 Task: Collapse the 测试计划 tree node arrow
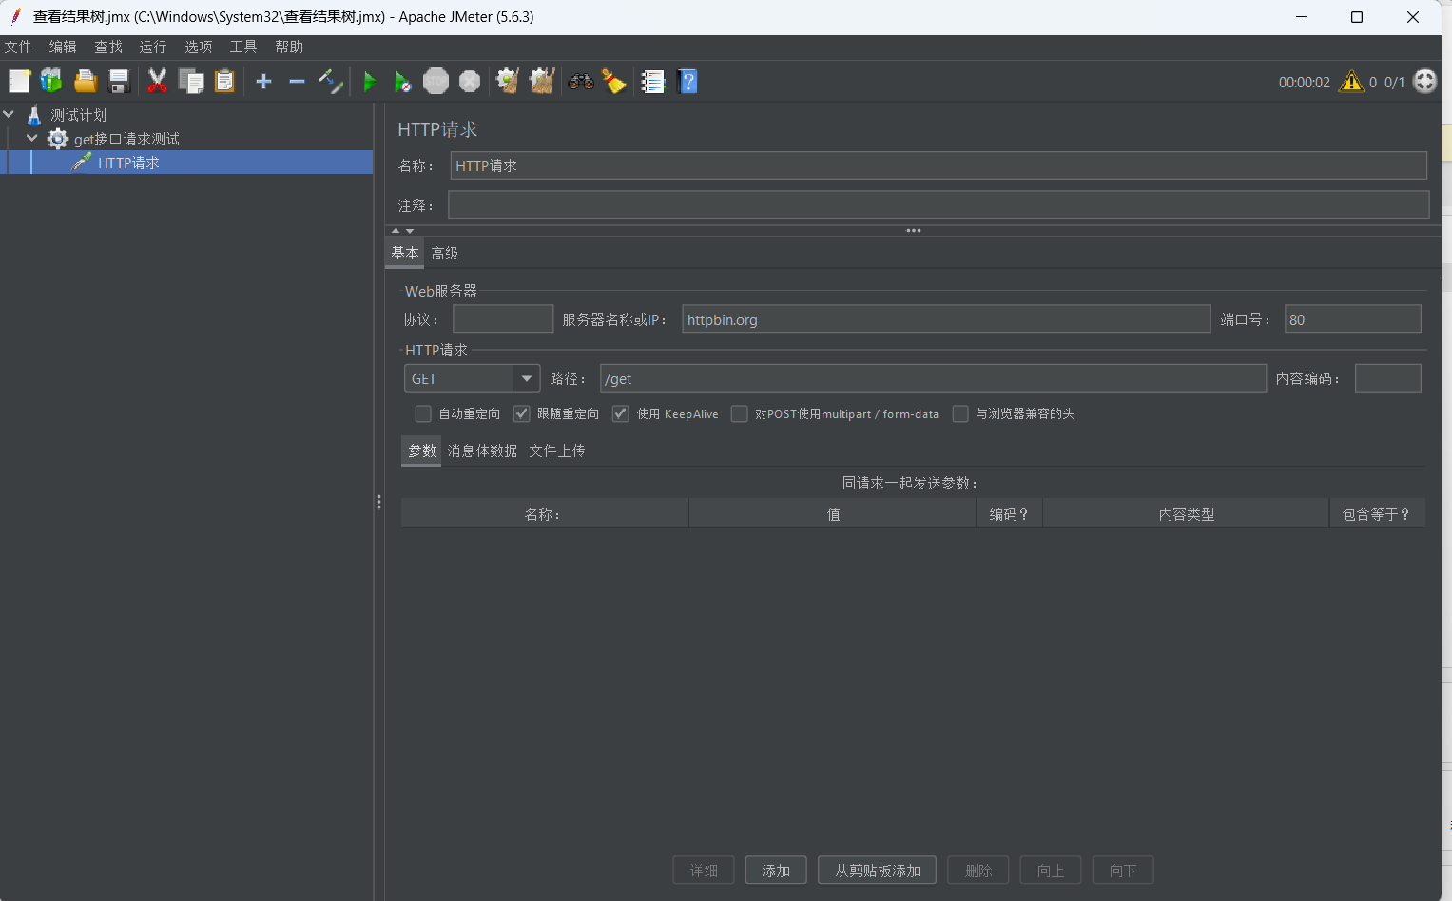tap(10, 114)
